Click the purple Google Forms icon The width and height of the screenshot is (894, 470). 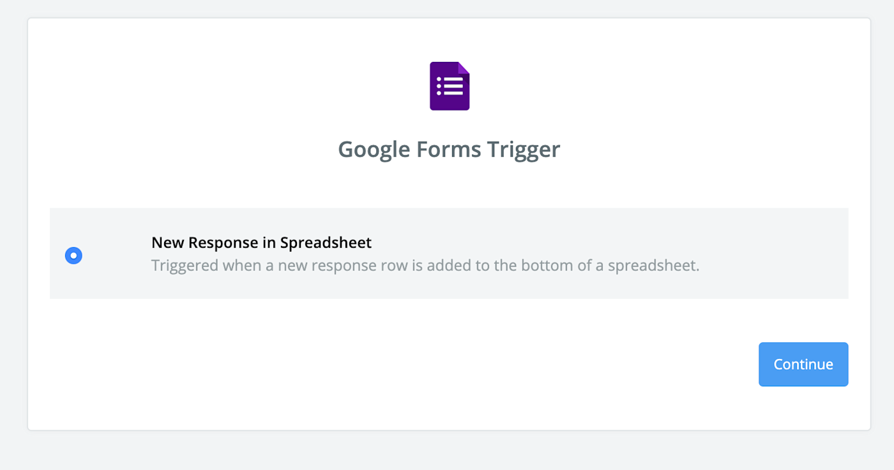(x=449, y=86)
